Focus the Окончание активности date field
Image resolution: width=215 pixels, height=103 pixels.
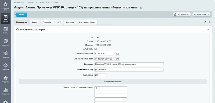tap(107, 59)
